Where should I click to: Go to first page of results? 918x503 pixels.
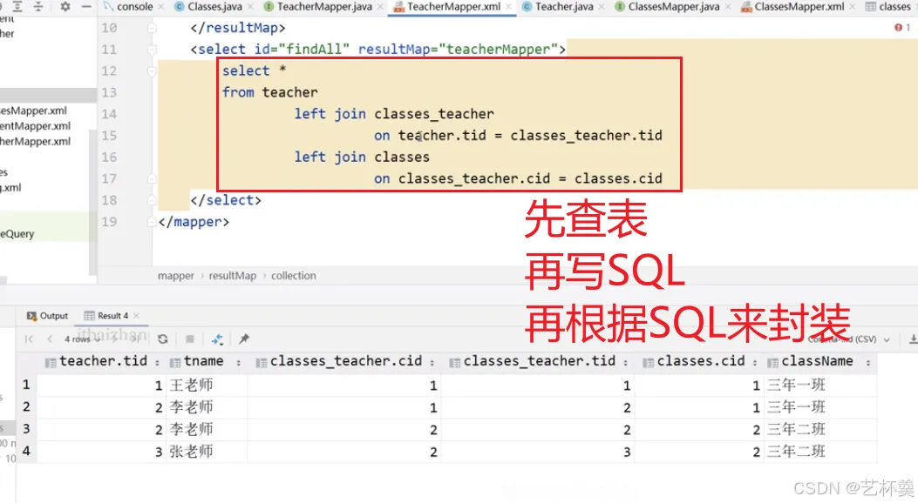29,339
